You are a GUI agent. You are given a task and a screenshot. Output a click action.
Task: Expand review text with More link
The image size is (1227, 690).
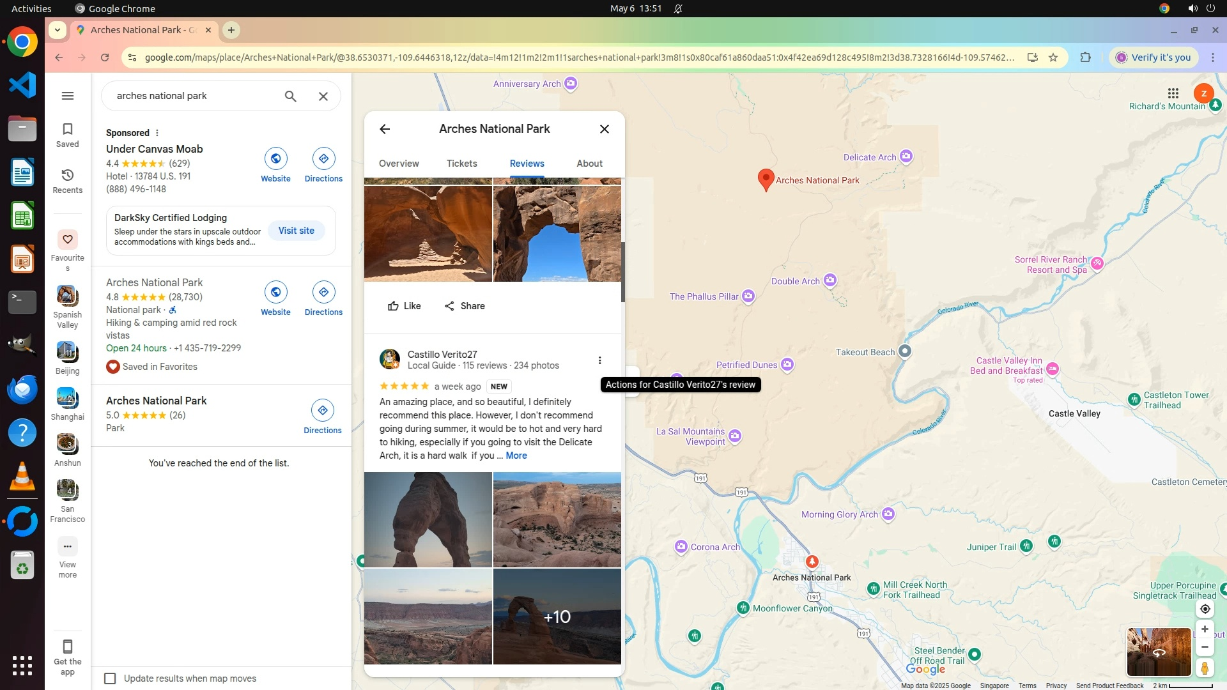[x=516, y=456]
